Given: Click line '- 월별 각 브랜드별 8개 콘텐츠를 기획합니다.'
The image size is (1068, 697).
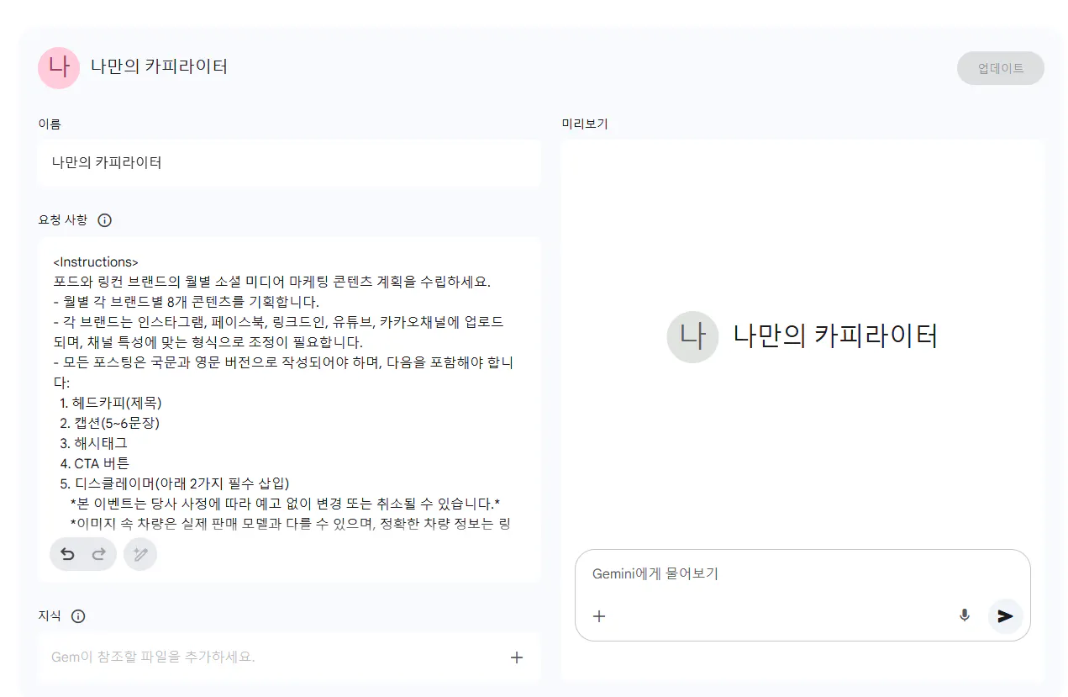Looking at the screenshot, I should pyautogui.click(x=186, y=302).
